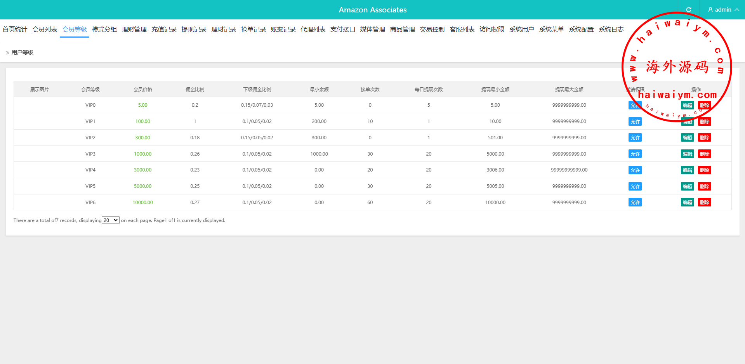Toggle the 允许 permission for VIP2
This screenshot has height=364, width=745.
coord(635,138)
